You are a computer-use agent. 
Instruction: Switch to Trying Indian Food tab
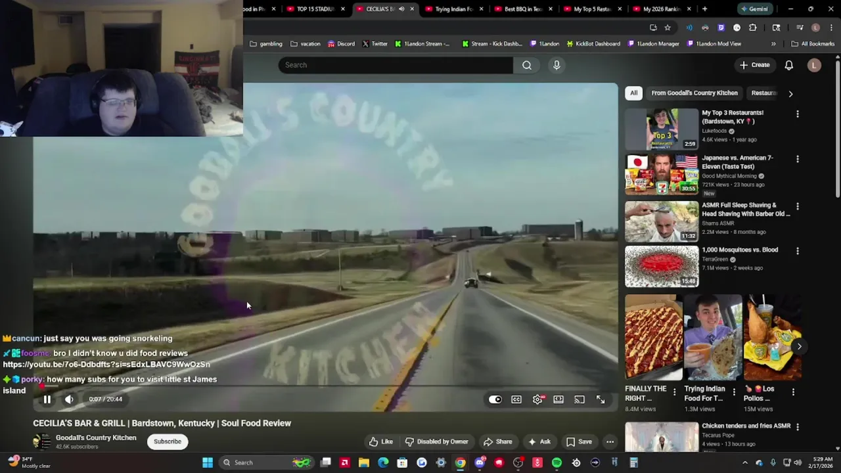(x=453, y=9)
